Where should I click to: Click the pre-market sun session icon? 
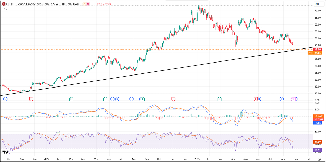84,4
